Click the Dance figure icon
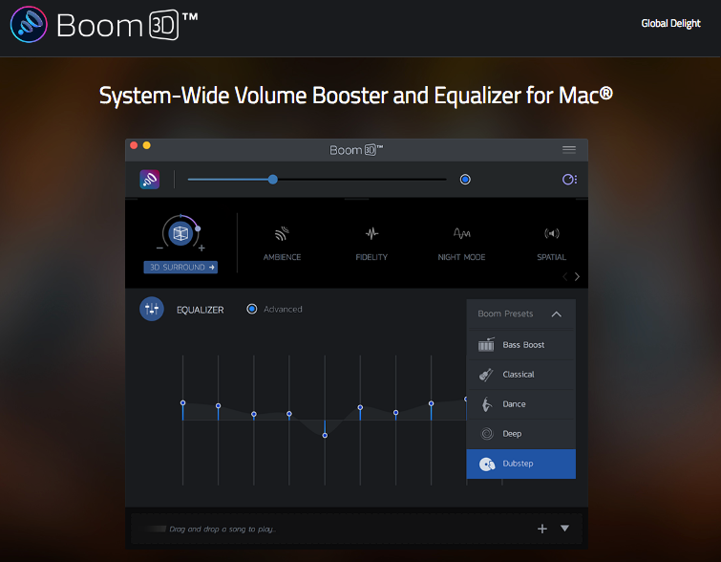This screenshot has width=721, height=562. coord(486,404)
